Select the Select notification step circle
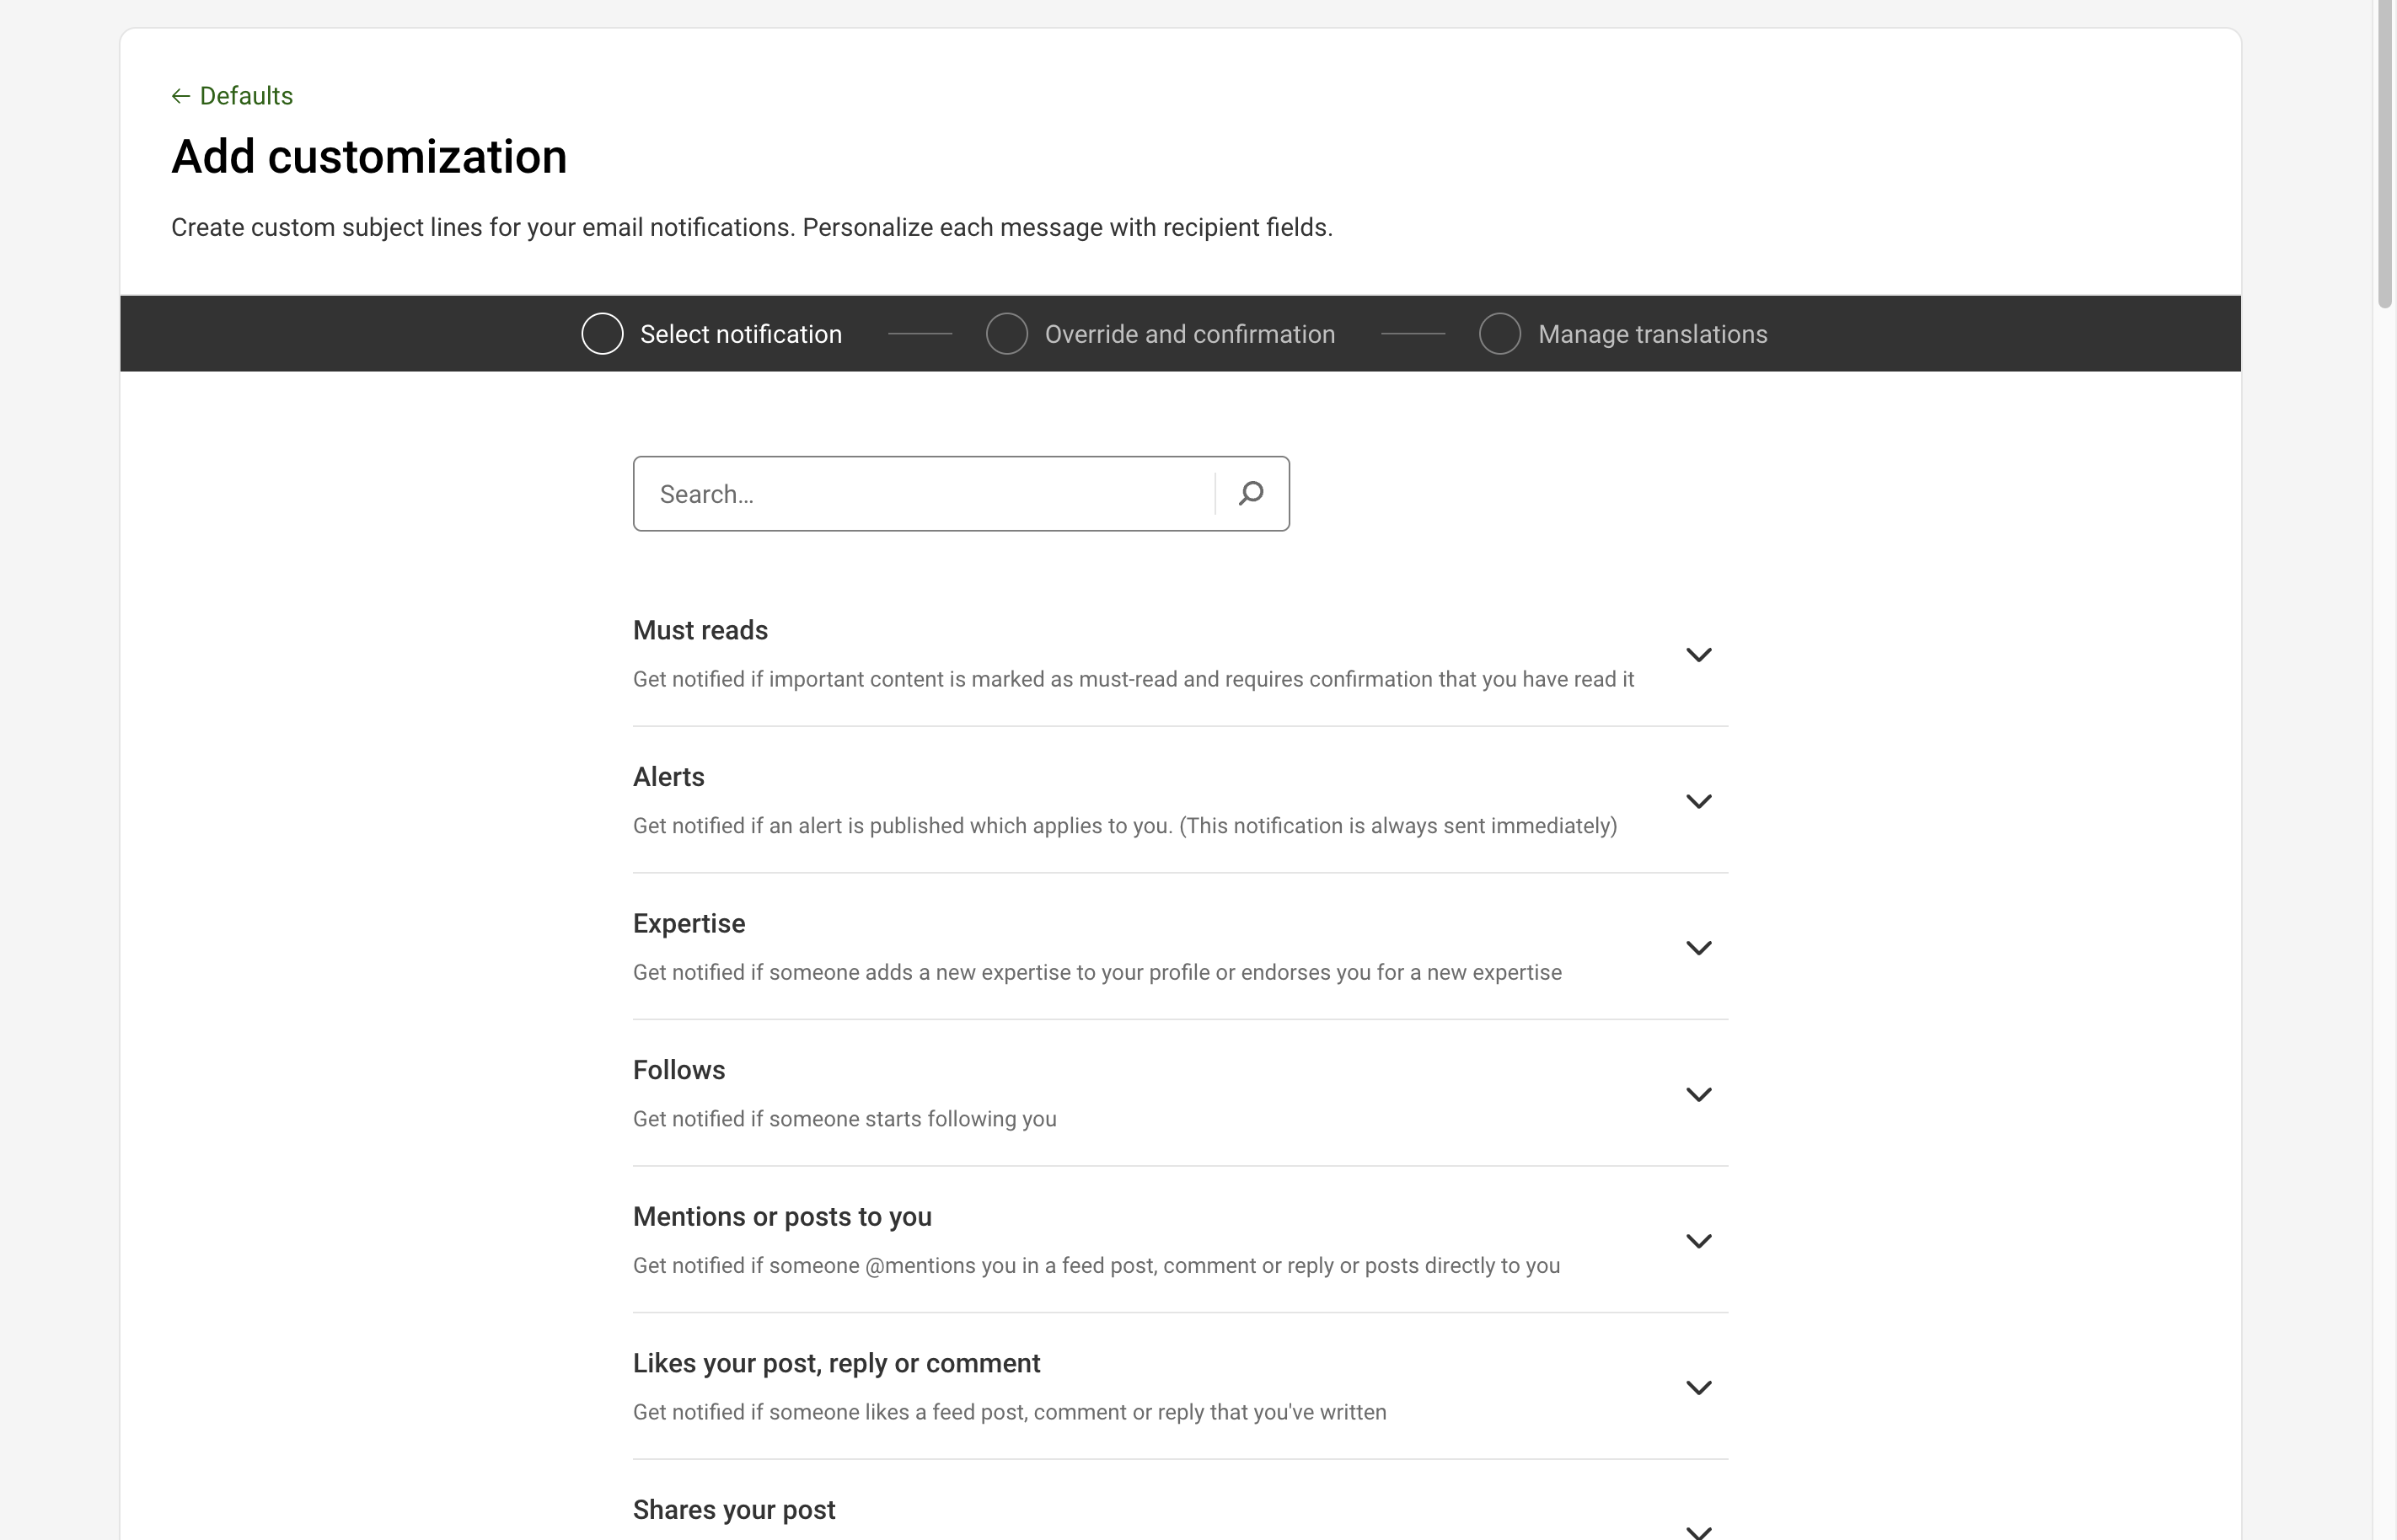 [x=603, y=333]
